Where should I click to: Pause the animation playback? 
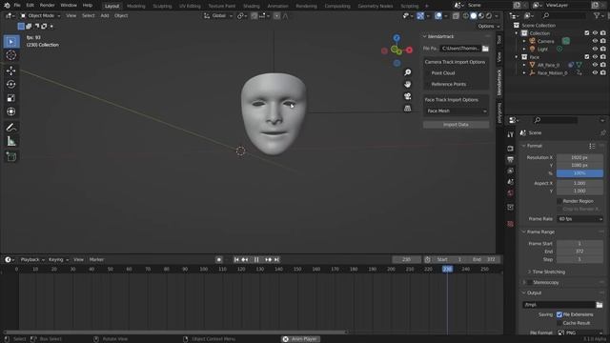tap(256, 260)
